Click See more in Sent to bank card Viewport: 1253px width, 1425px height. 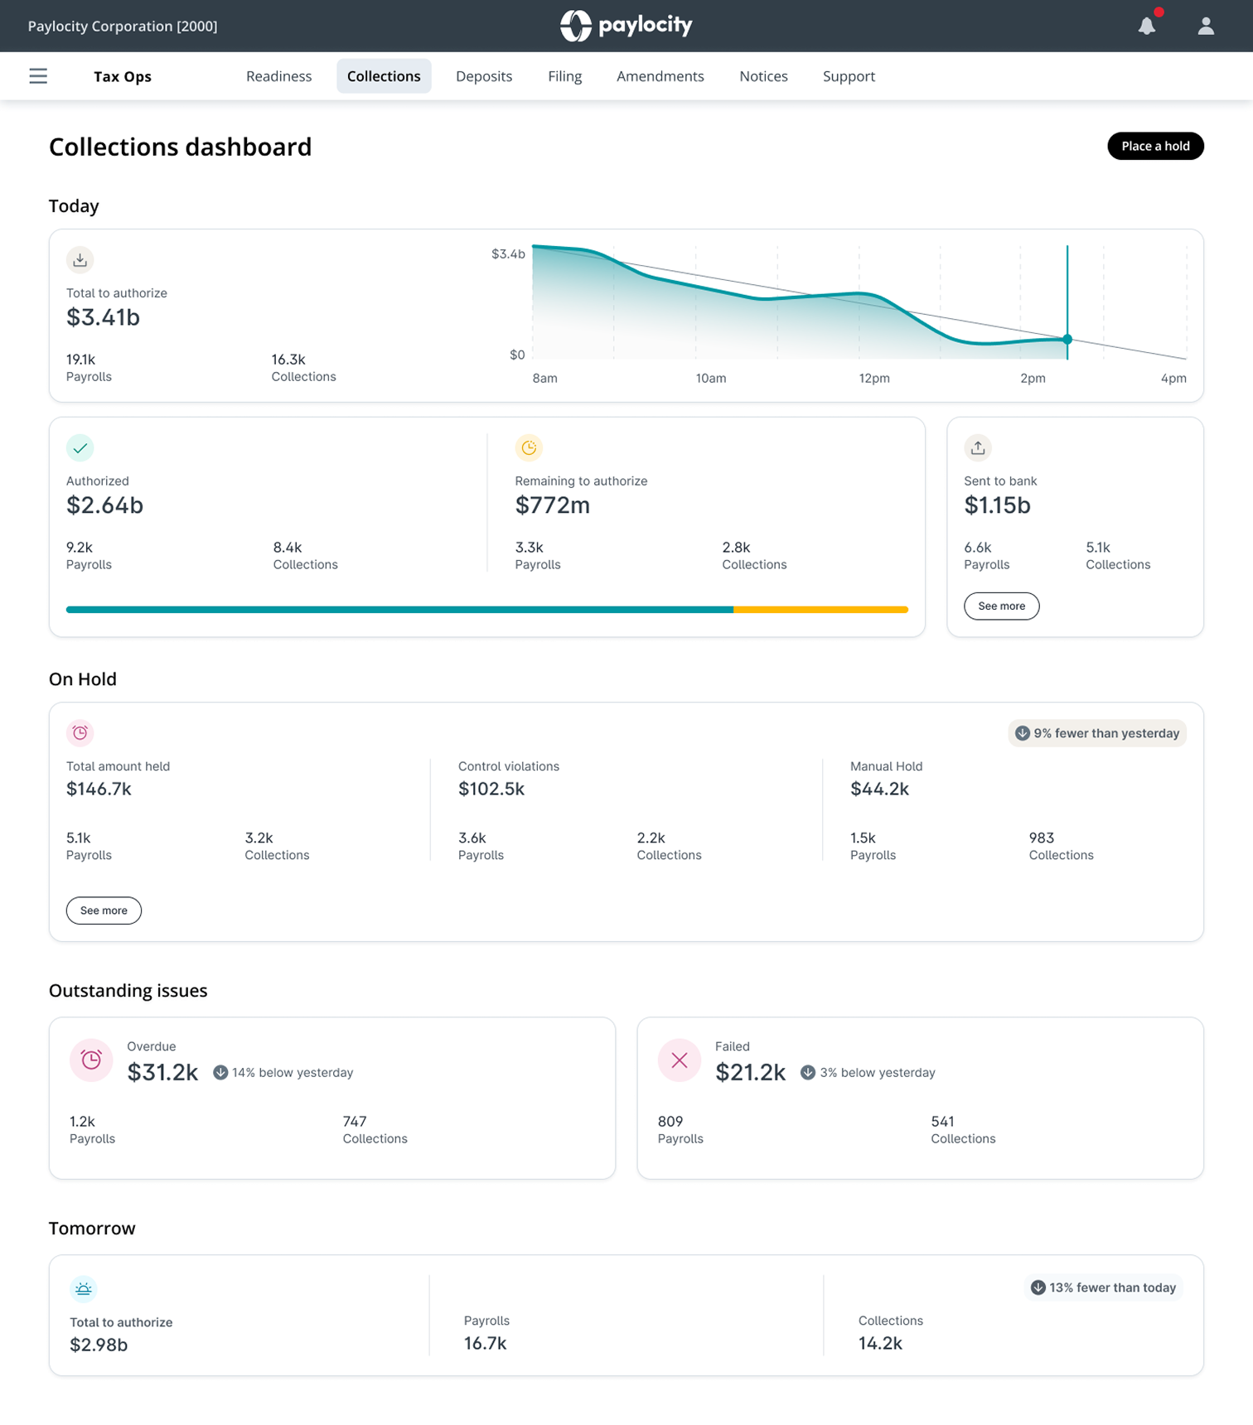point(1001,606)
